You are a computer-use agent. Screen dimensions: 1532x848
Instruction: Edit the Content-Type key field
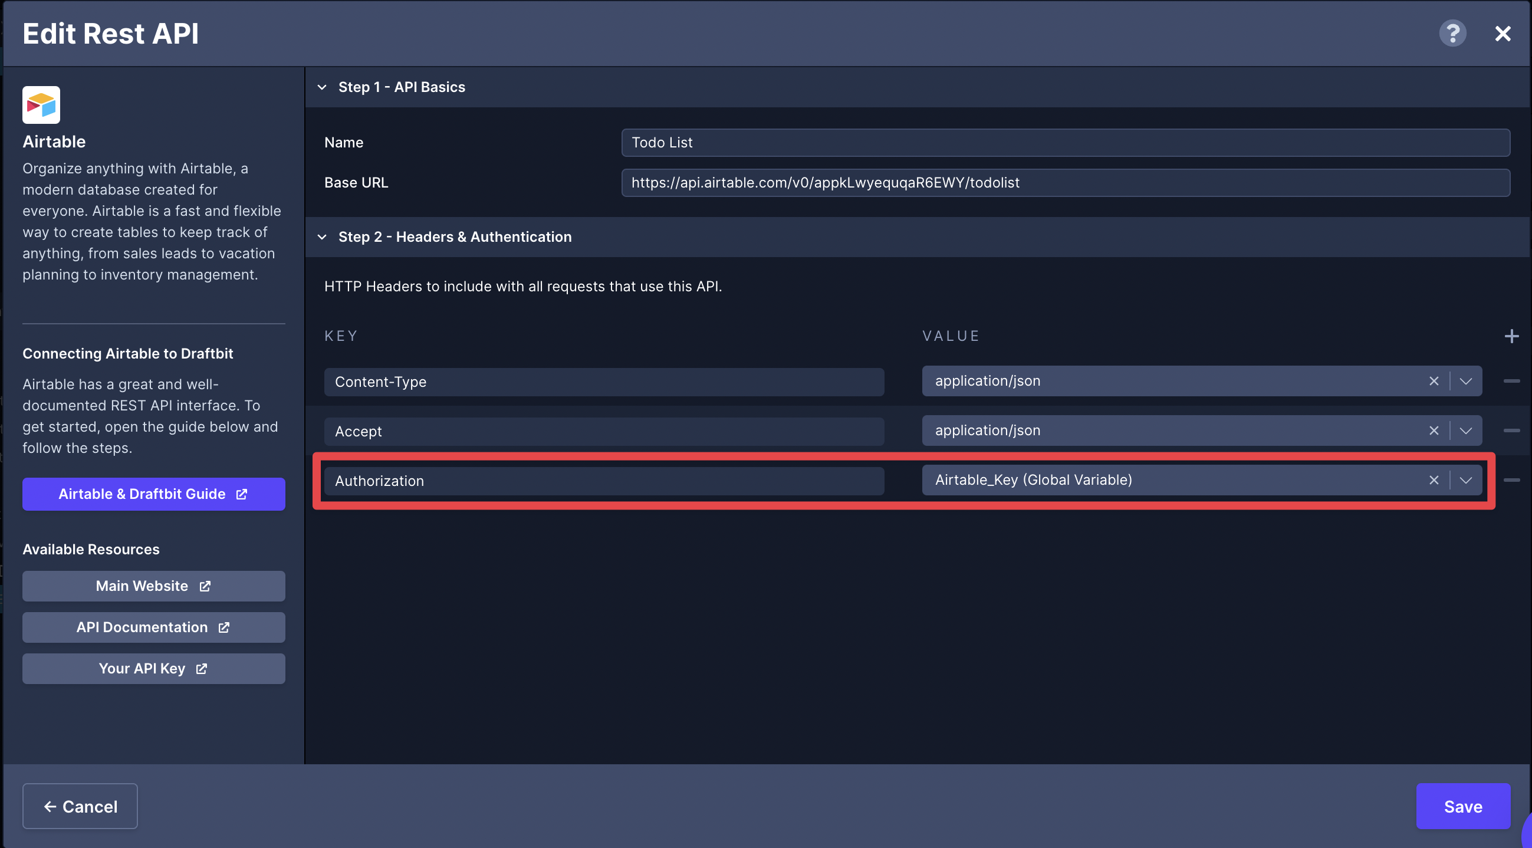(604, 382)
